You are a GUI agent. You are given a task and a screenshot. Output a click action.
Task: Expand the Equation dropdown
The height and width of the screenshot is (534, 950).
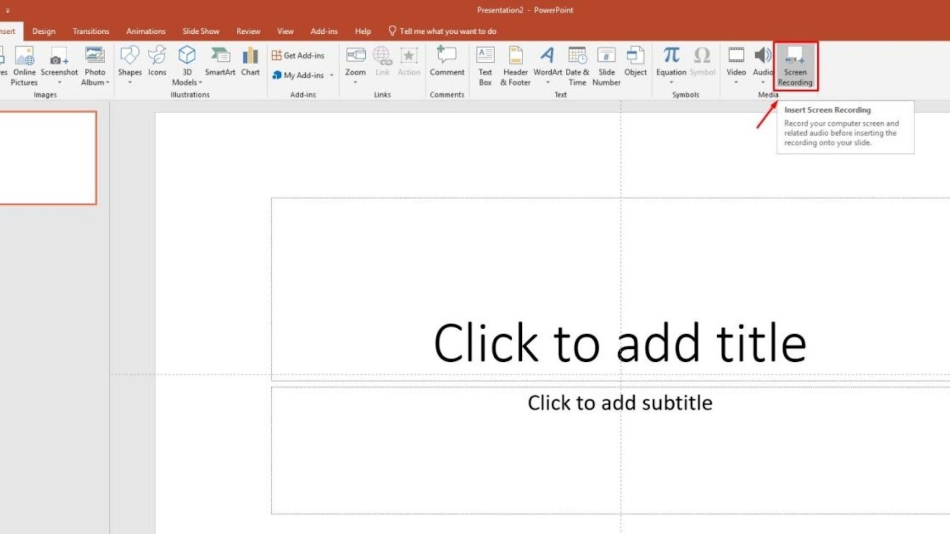[x=672, y=82]
